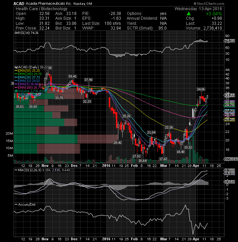Click the 16.64 lowest price label
Screen dimensions: 238x242
pyautogui.click(x=142, y=160)
